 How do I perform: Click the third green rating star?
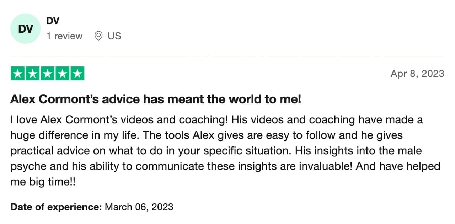click(x=48, y=74)
